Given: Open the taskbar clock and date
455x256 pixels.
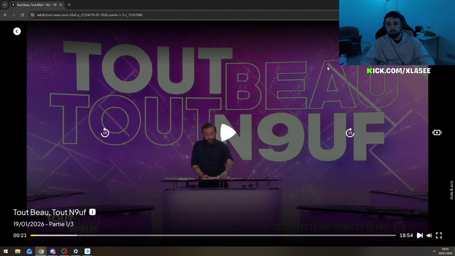Looking at the screenshot, I should coord(445,251).
